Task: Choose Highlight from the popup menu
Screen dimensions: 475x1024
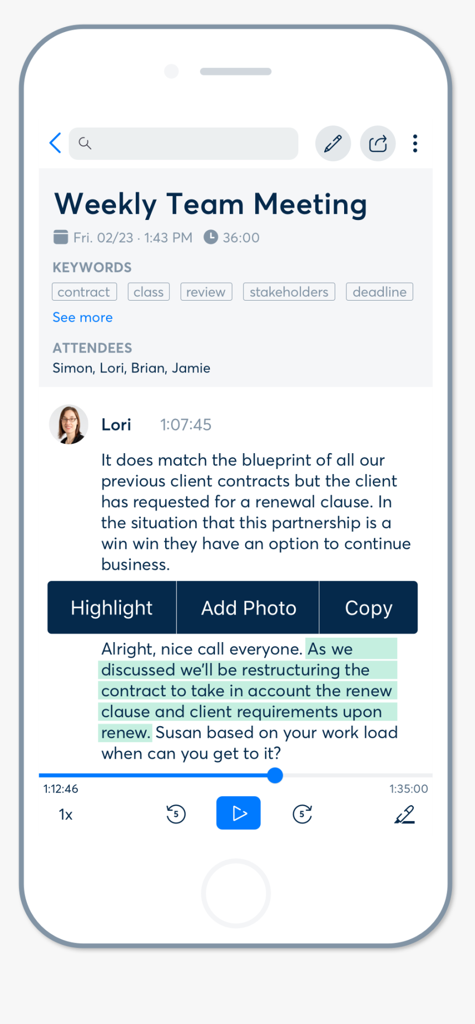Action: (x=112, y=607)
